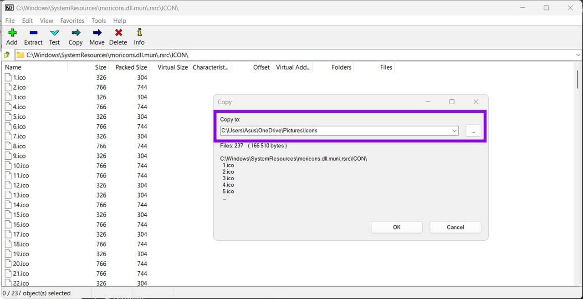Cancel the Copy dialog
This screenshot has width=583, height=299.
(x=455, y=227)
